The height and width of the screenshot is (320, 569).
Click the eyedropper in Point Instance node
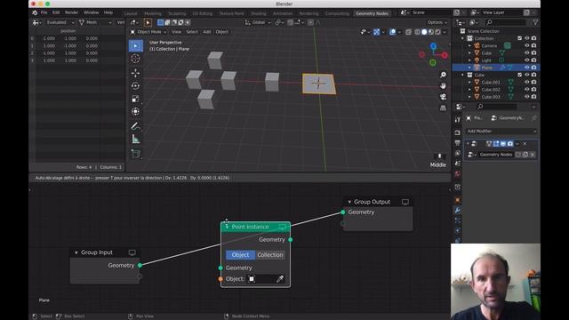[x=280, y=279]
